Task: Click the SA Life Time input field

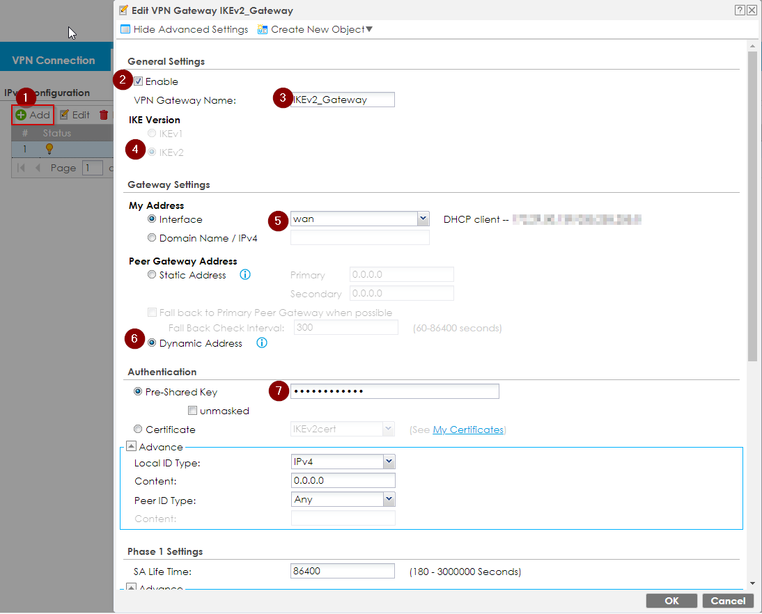Action: [342, 572]
